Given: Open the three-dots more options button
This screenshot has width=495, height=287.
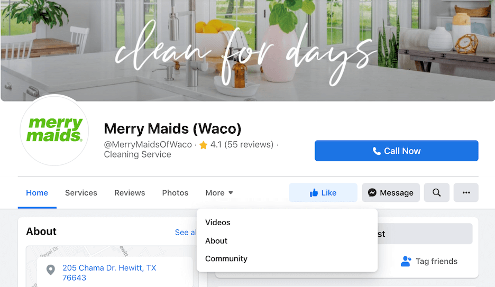Looking at the screenshot, I should [x=466, y=192].
